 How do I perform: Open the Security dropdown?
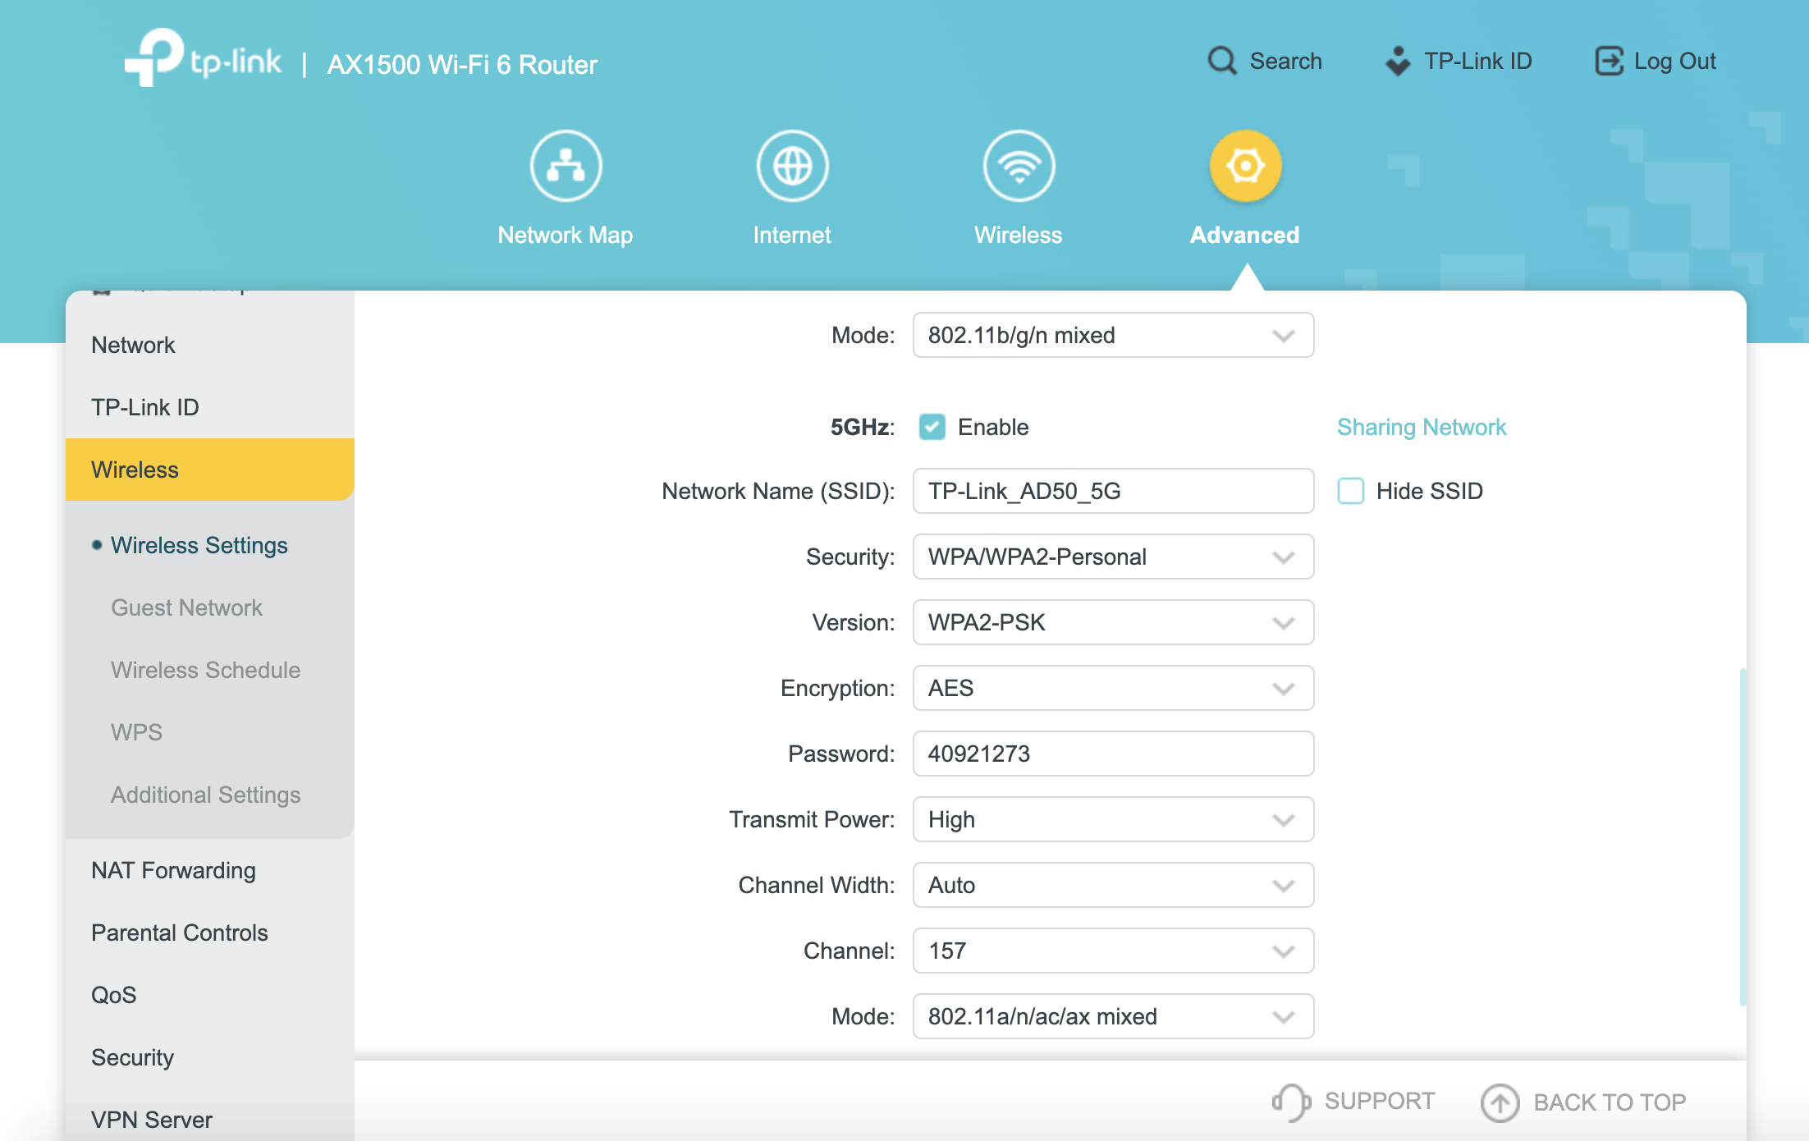tap(1112, 557)
